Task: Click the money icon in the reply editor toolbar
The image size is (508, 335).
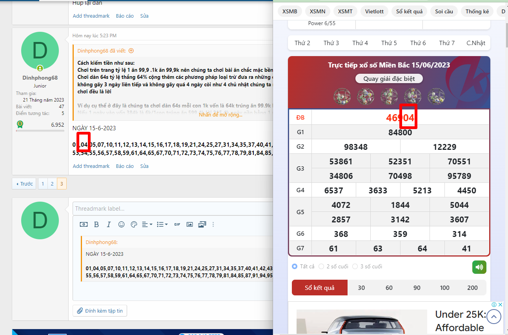Action: [84, 224]
